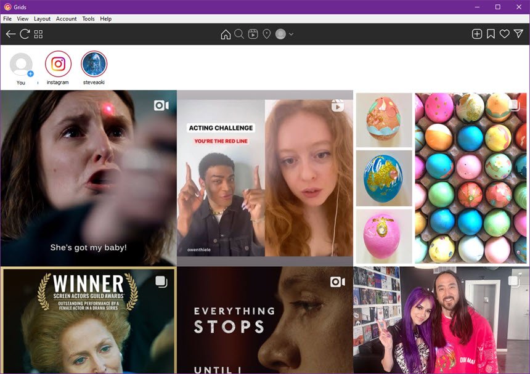The width and height of the screenshot is (530, 374).
Task: Click carousel icon on Winner post
Action: click(161, 282)
